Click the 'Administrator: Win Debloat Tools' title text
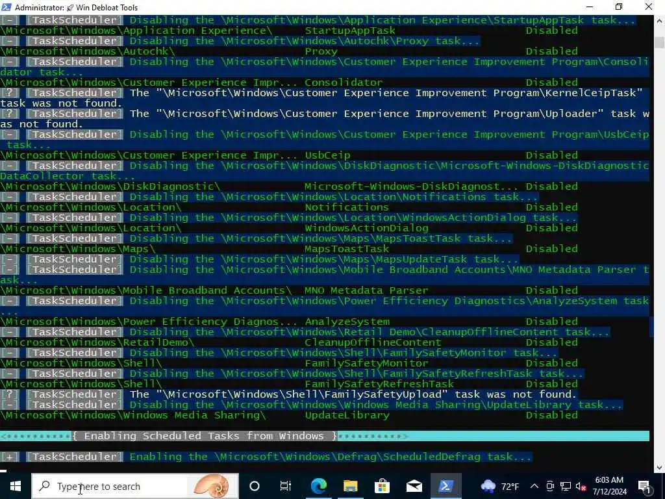 (77, 8)
